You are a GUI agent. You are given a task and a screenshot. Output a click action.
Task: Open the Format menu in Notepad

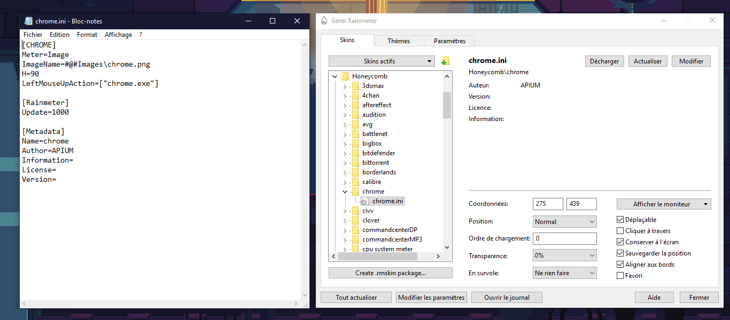tap(87, 35)
